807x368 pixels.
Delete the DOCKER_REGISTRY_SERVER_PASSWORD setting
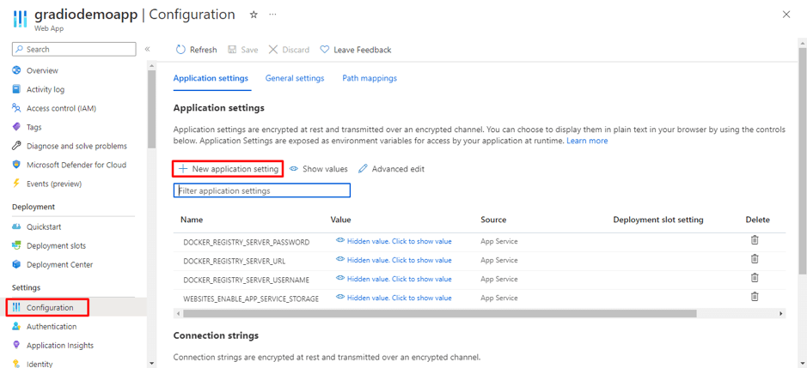point(755,241)
